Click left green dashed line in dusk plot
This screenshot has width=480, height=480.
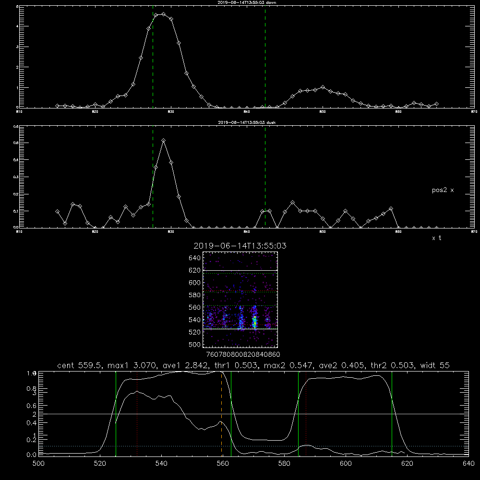(x=153, y=178)
